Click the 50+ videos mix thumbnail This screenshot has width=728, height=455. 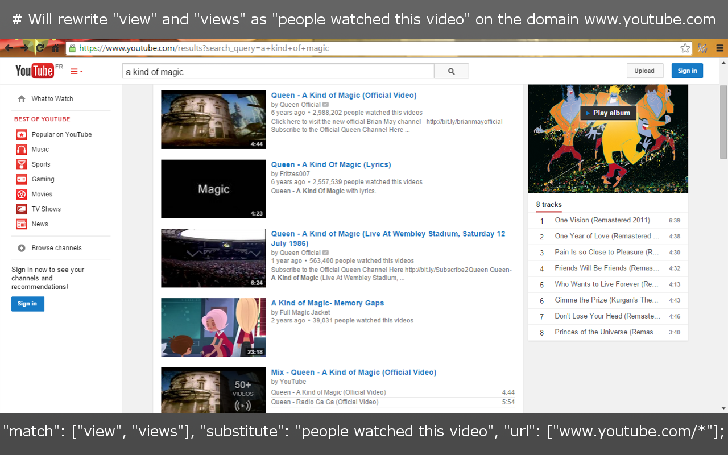coord(213,390)
